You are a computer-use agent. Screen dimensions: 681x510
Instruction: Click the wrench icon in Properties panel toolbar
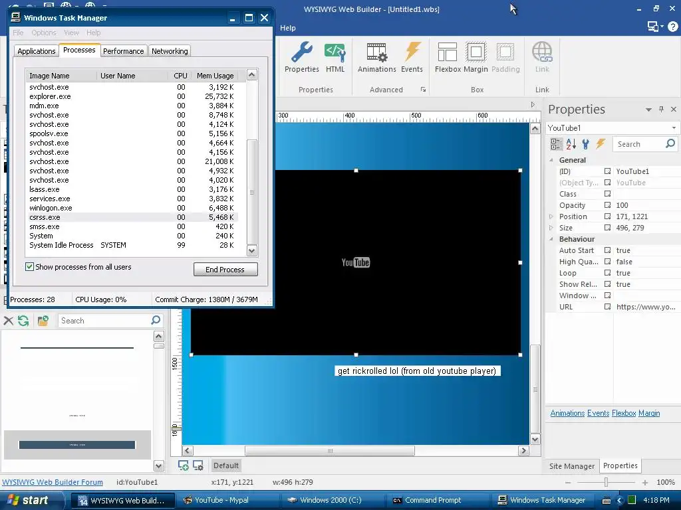point(585,144)
